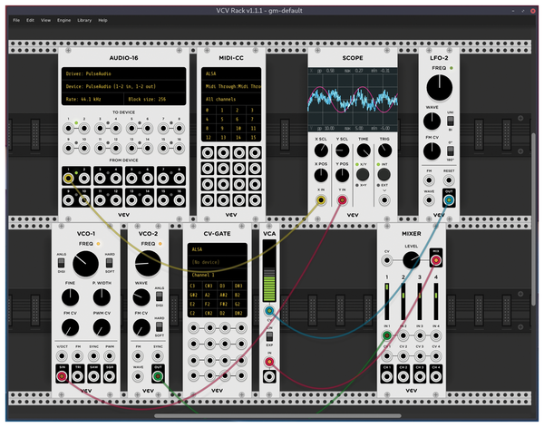Viewport: 544px width, 427px height.
Task: Click Mixer IN 1 input jack
Action: click(387, 335)
